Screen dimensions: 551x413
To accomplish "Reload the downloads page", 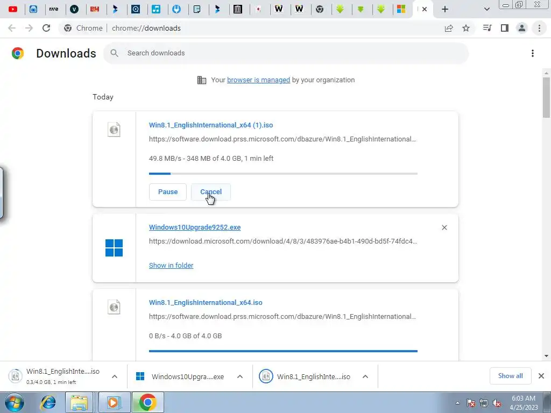I will click(x=46, y=28).
